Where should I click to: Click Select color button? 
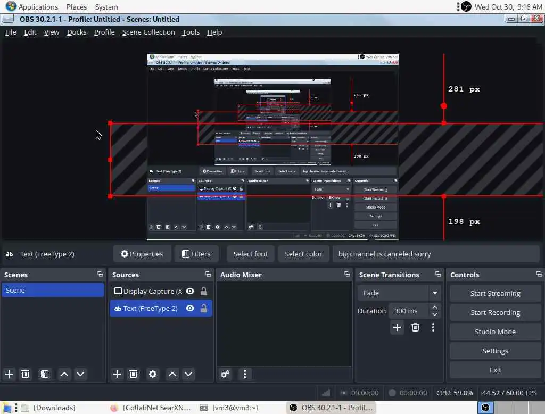point(303,254)
